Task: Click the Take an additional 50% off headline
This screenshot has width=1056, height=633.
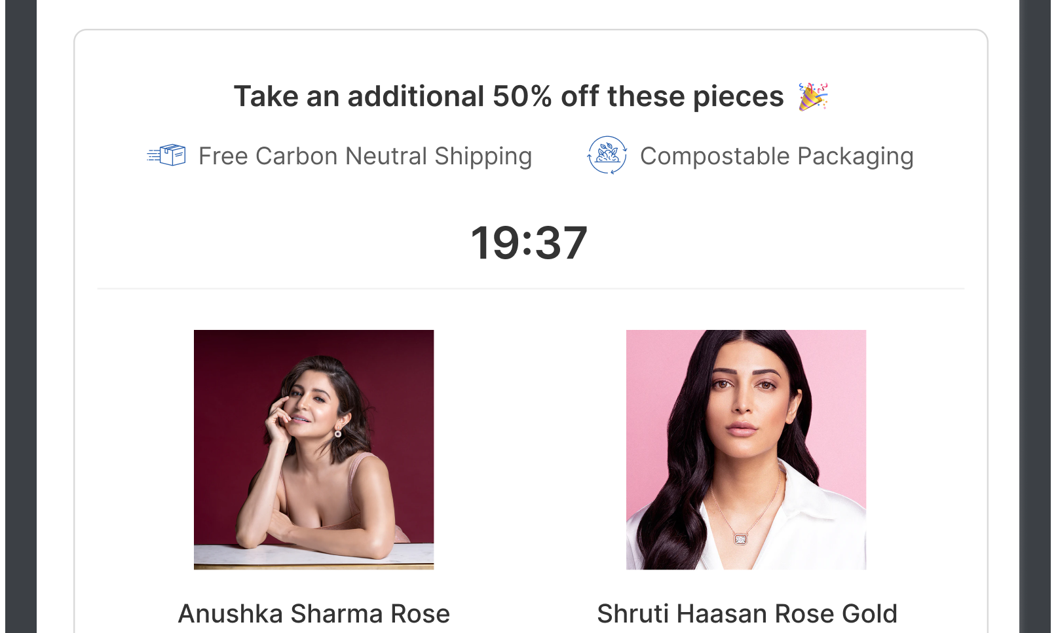Action: click(509, 96)
